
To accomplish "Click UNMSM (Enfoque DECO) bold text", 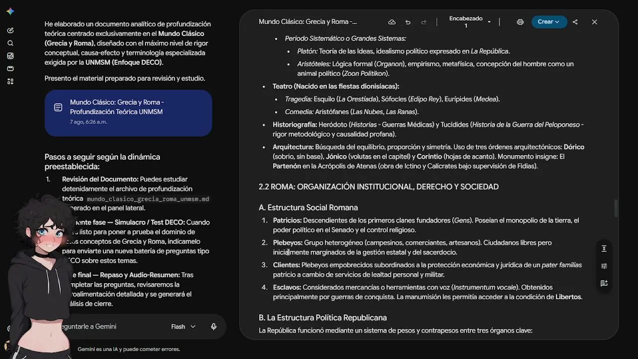I will [123, 62].
